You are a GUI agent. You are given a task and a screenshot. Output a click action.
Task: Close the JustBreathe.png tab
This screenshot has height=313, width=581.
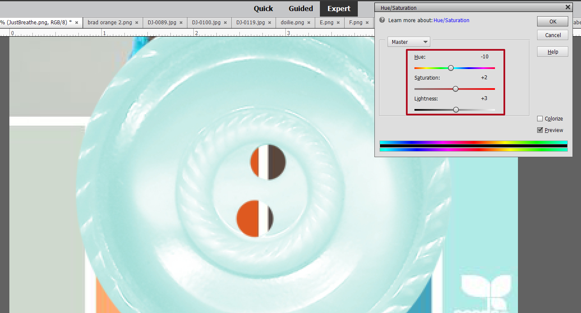pyautogui.click(x=77, y=23)
